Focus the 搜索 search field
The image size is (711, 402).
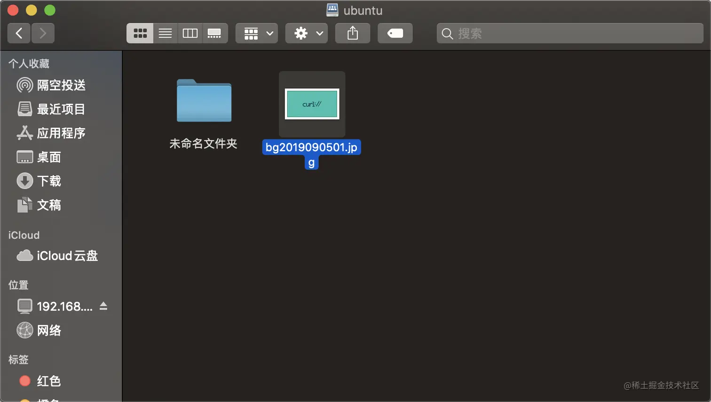pos(570,33)
